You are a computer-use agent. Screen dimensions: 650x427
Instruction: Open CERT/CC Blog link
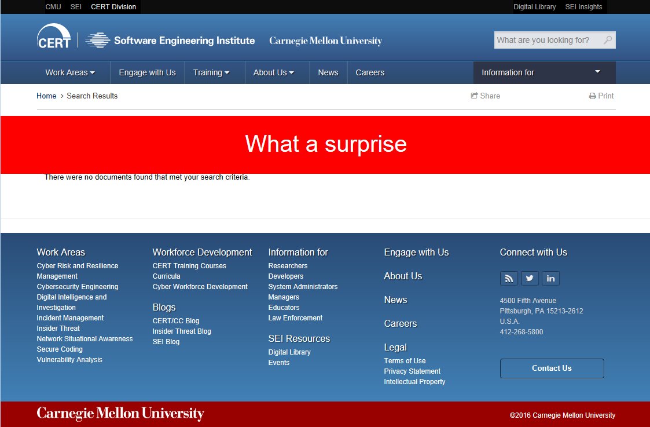pos(176,321)
